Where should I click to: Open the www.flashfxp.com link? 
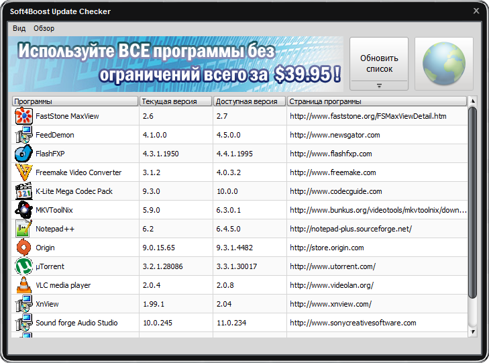[331, 154]
